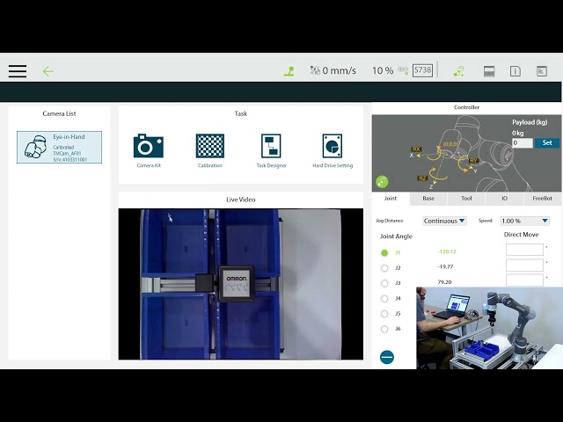This screenshot has width=563, height=422.
Task: Open Camera Kit
Action: coord(149,150)
